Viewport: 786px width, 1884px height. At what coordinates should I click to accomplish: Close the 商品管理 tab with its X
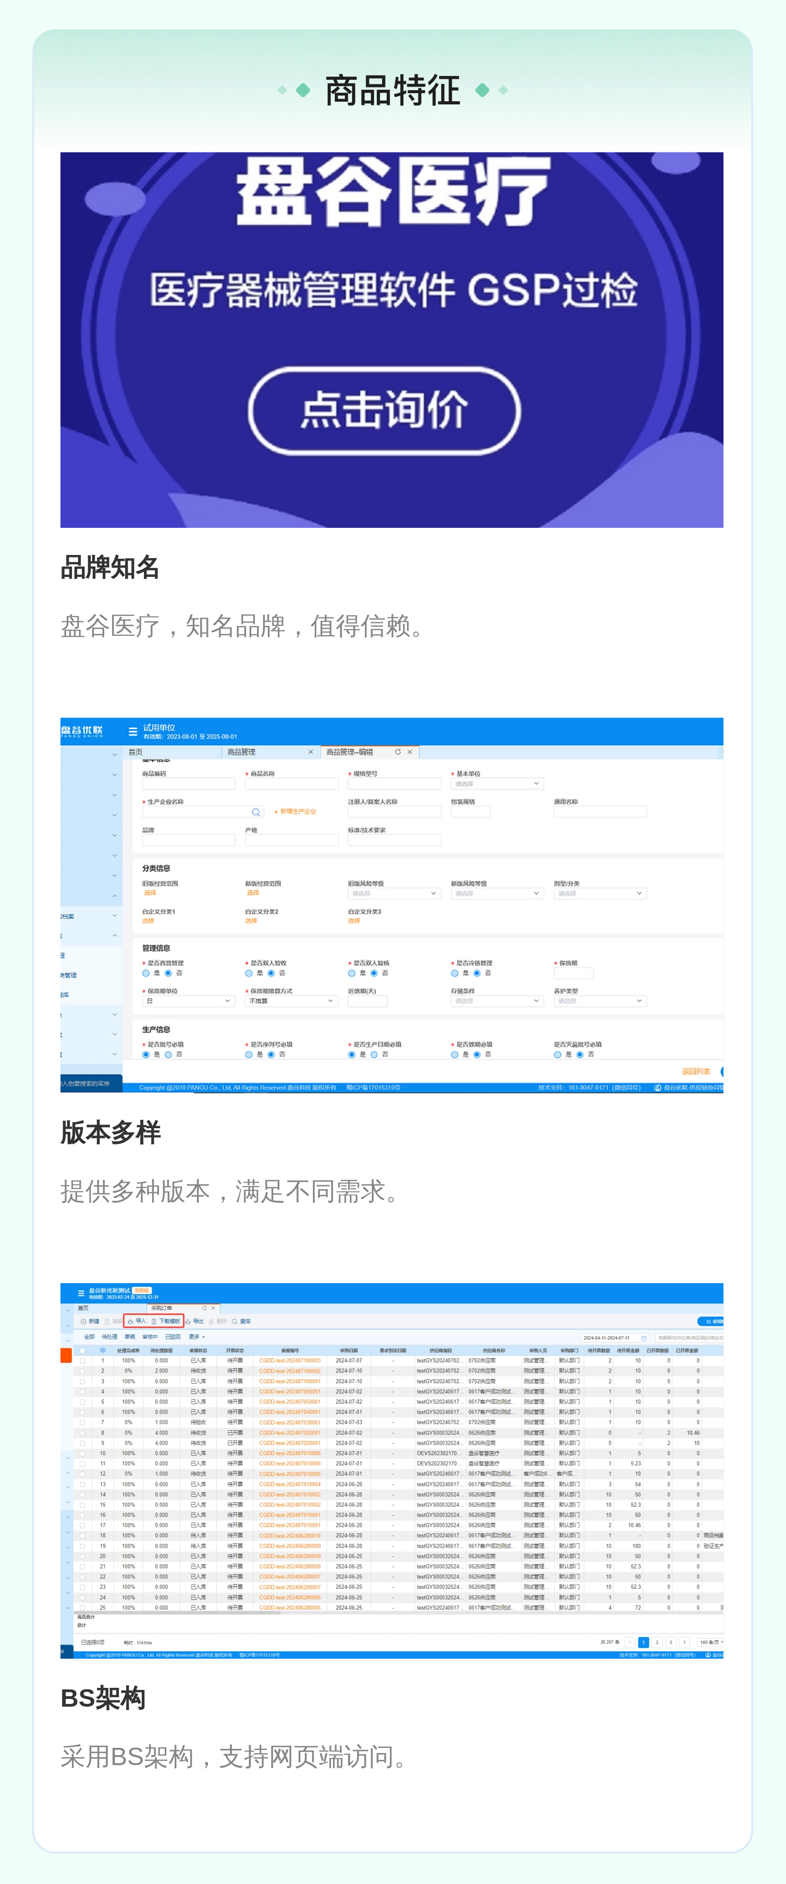coord(311,752)
